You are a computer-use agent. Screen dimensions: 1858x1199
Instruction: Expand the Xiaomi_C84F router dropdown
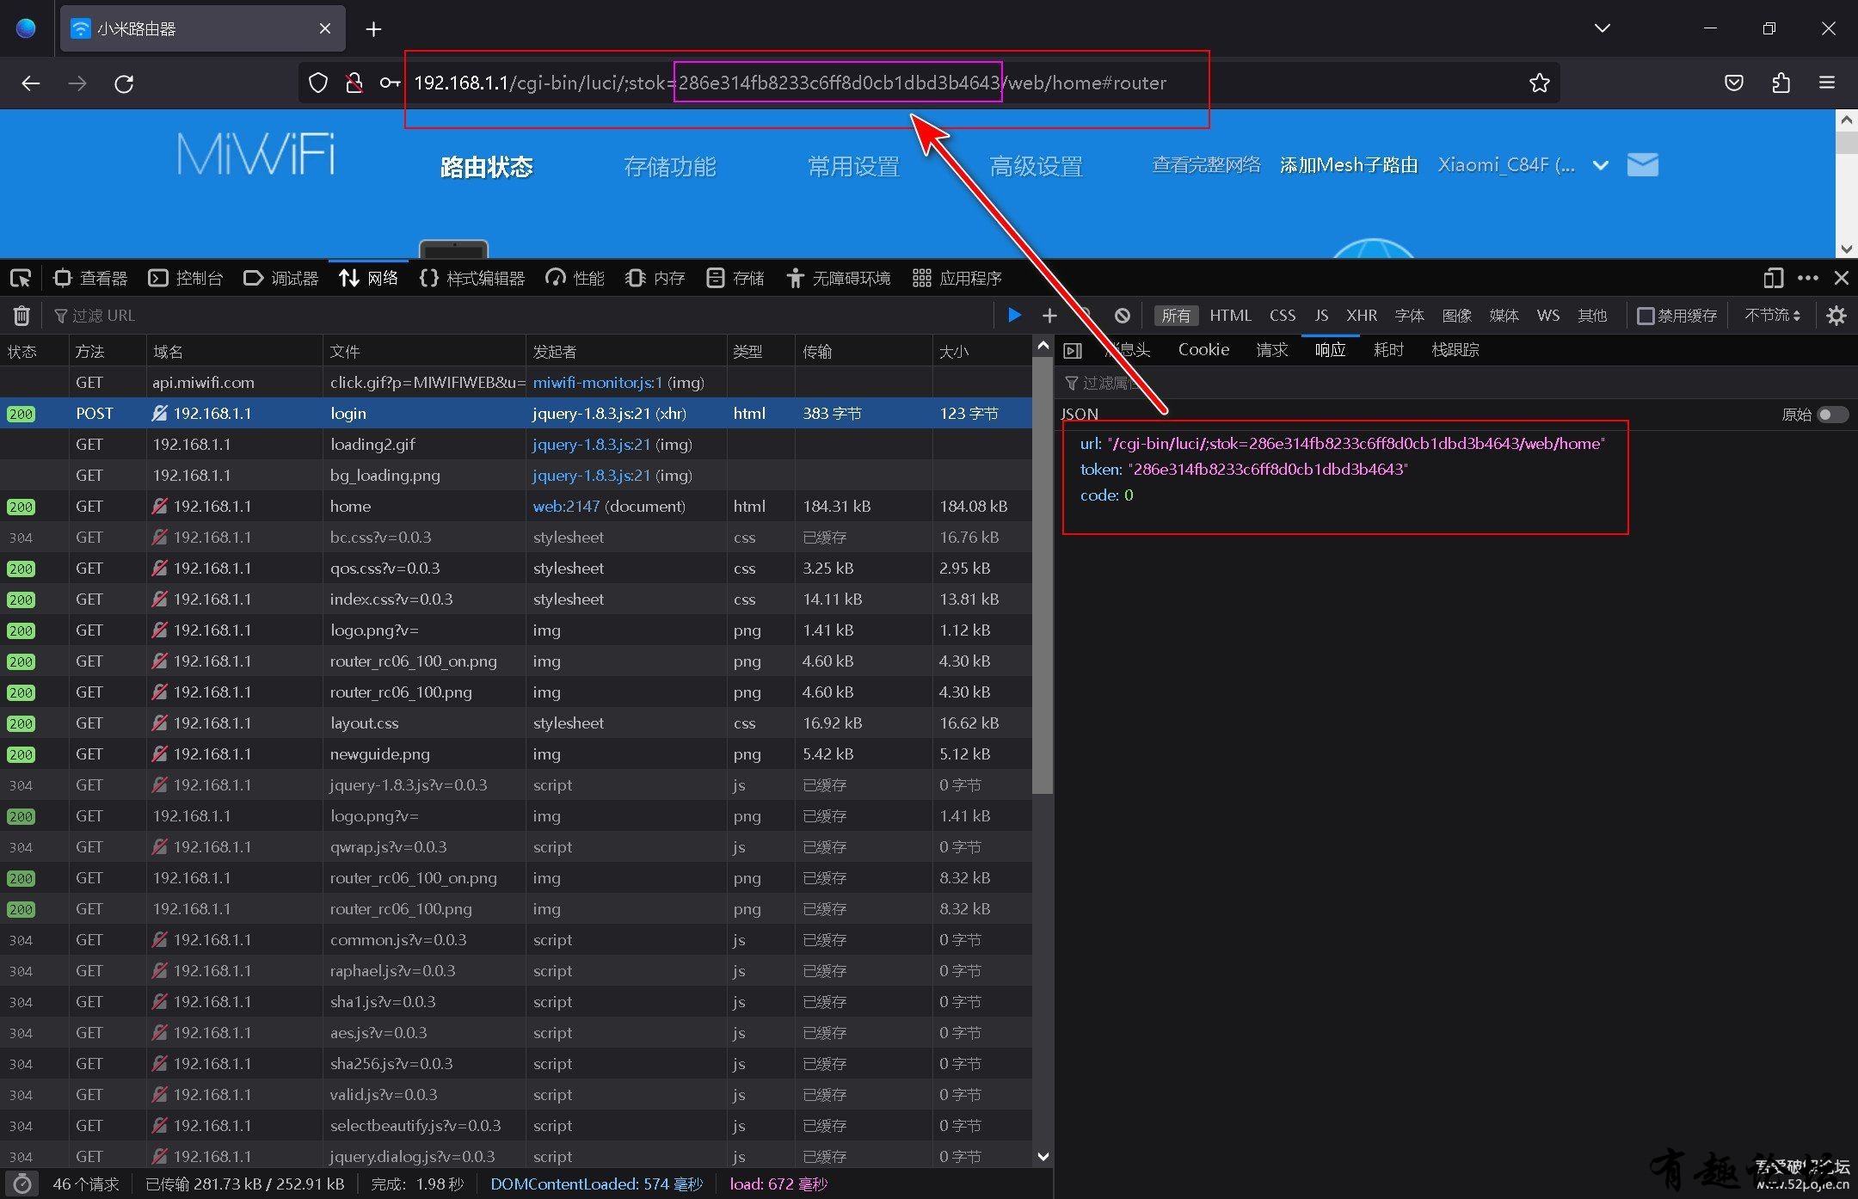coord(1600,165)
